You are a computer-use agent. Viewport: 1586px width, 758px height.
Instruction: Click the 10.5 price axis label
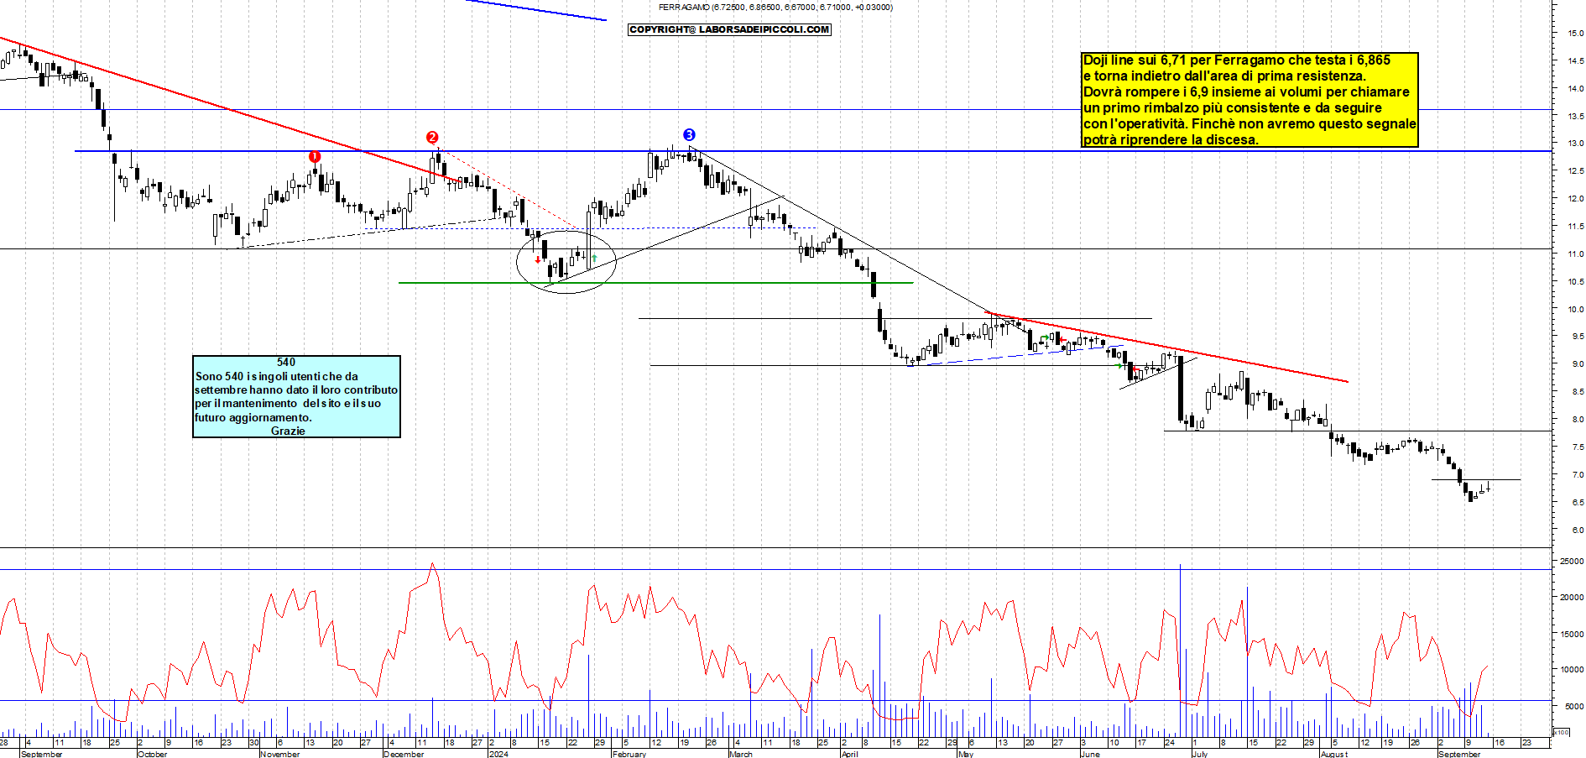(1575, 282)
